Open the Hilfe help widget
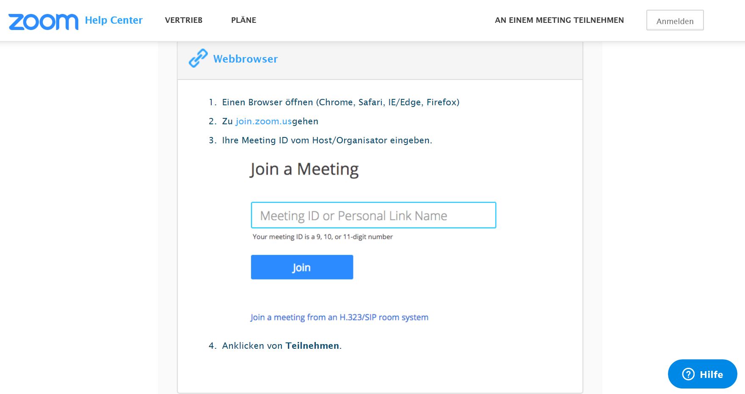Screen dimensions: 745x394 tap(702, 374)
